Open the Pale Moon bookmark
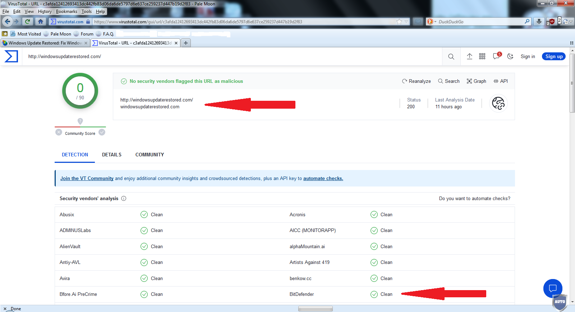 (x=57, y=34)
